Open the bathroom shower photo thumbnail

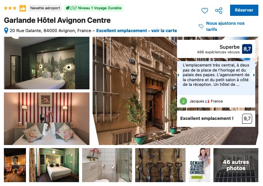[x=107, y=165]
